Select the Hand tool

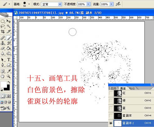3,76
